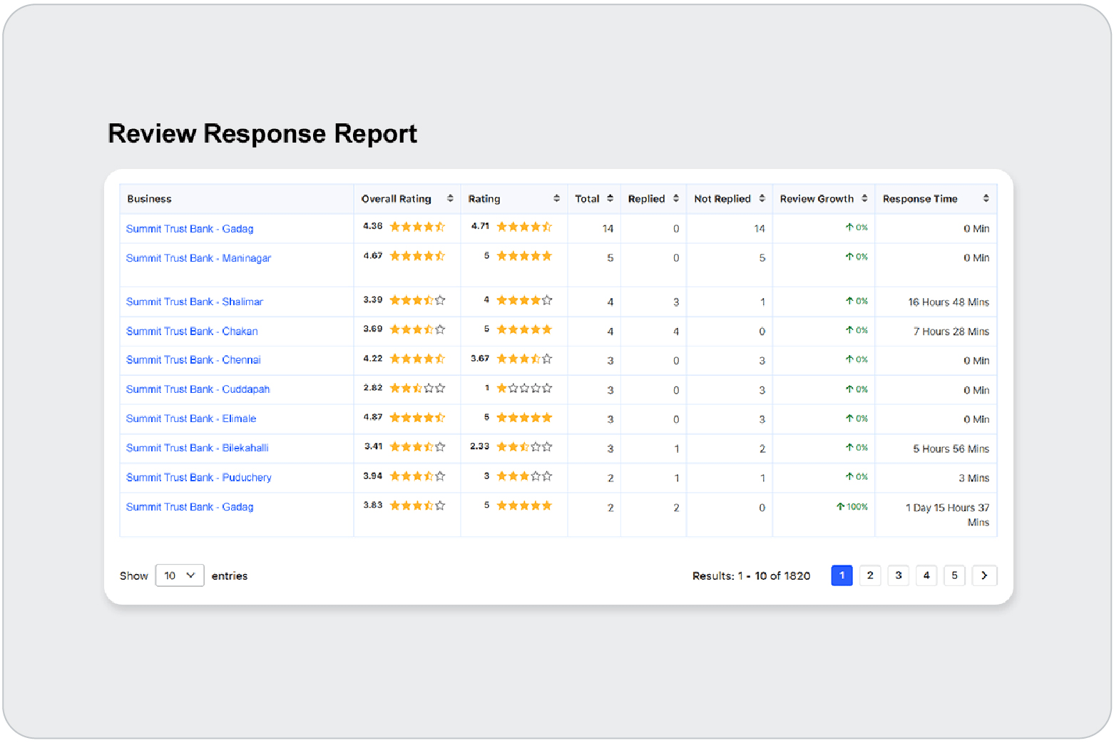Select Summit Trust Bank - Puduchery

coord(198,478)
